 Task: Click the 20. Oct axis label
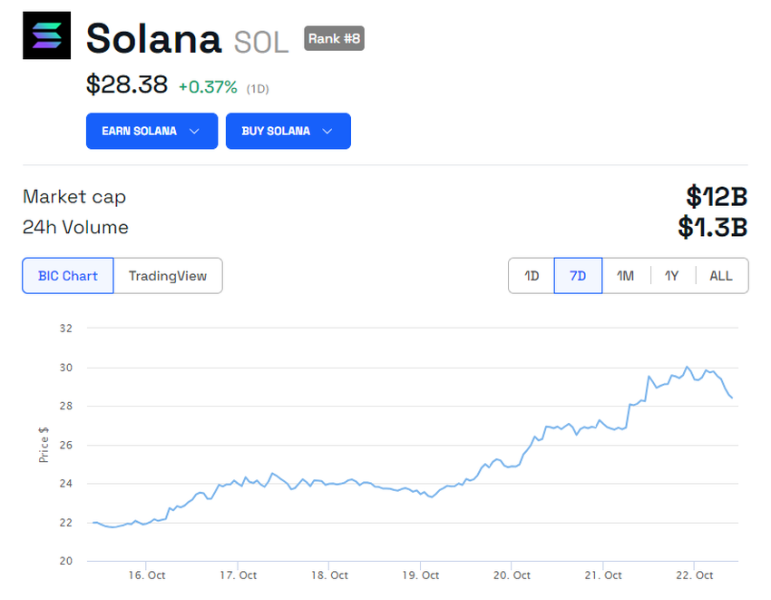511,575
